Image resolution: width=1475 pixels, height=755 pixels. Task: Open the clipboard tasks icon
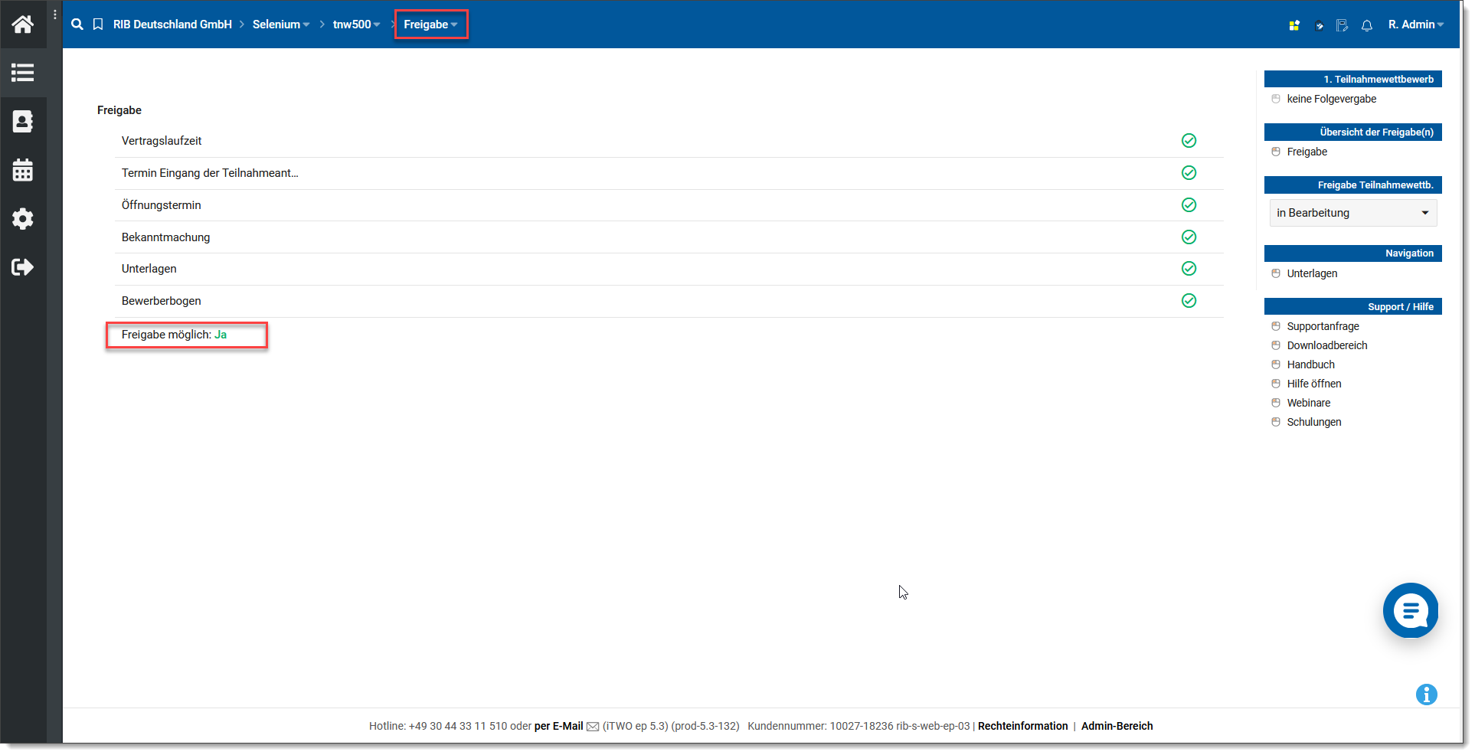[x=1319, y=25]
